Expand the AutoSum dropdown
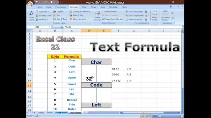 click(x=48, y=12)
